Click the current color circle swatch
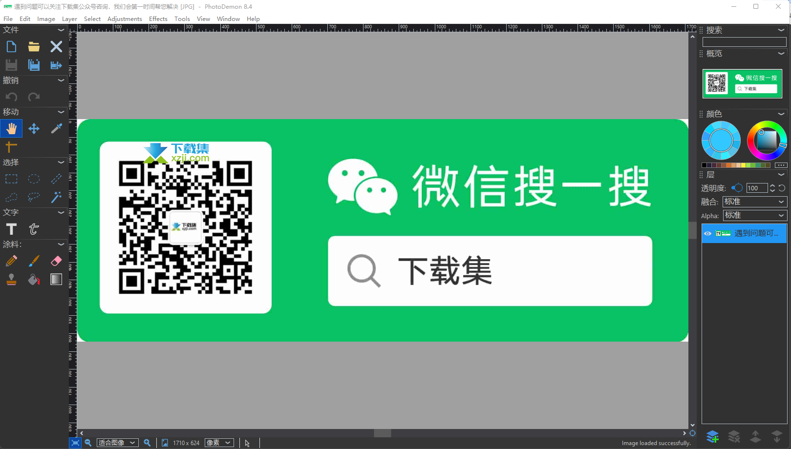 pyautogui.click(x=721, y=141)
